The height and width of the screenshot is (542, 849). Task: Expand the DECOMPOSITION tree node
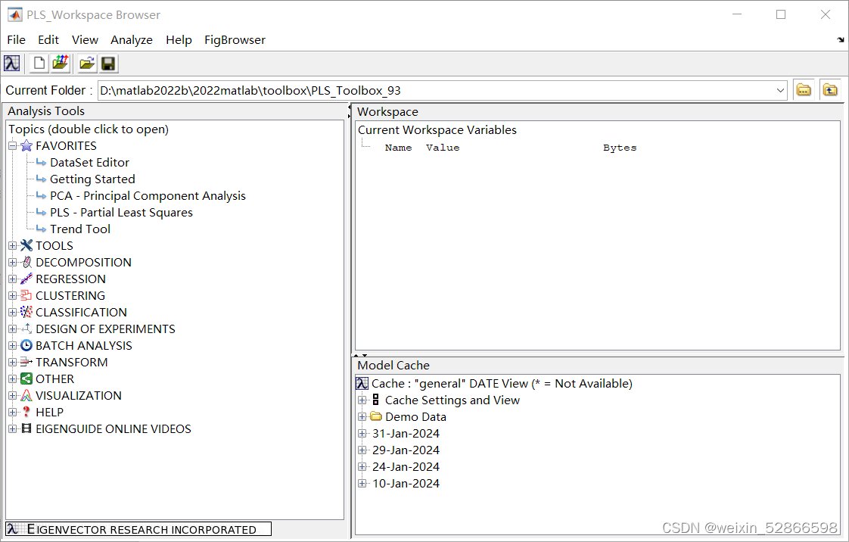coord(12,262)
